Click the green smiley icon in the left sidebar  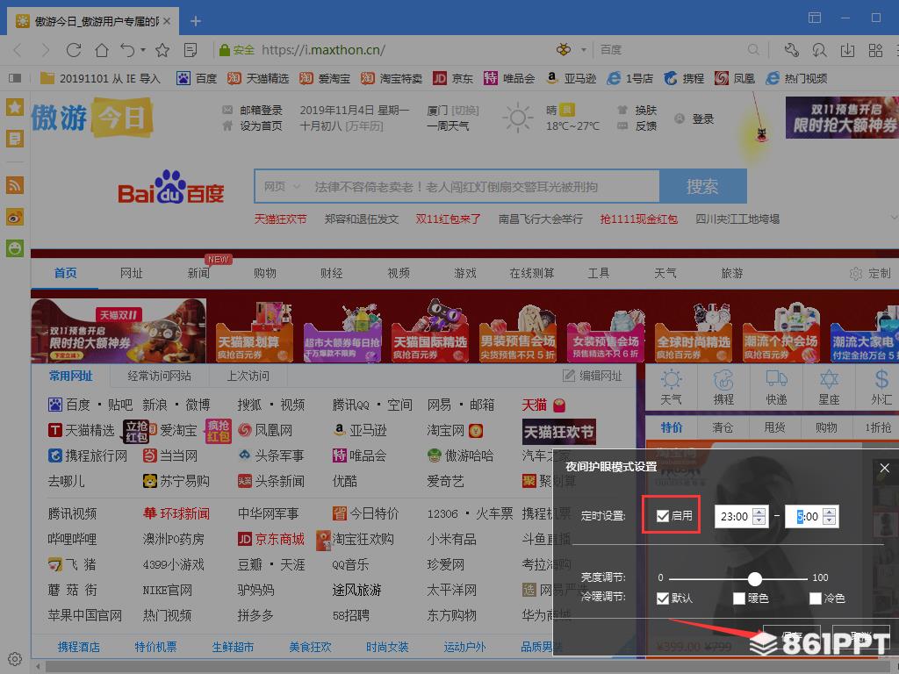click(15, 248)
